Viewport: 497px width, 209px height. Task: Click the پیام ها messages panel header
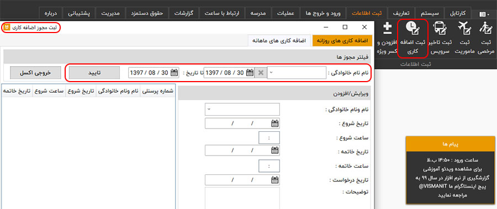pyautogui.click(x=451, y=144)
